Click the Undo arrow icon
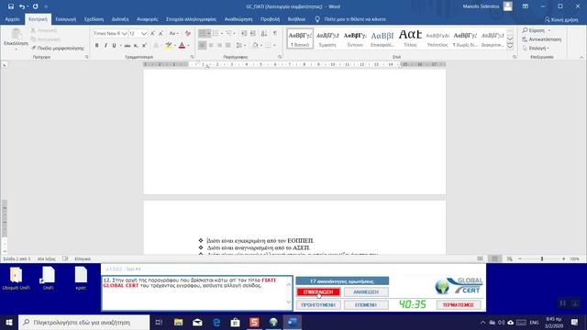 22,6
